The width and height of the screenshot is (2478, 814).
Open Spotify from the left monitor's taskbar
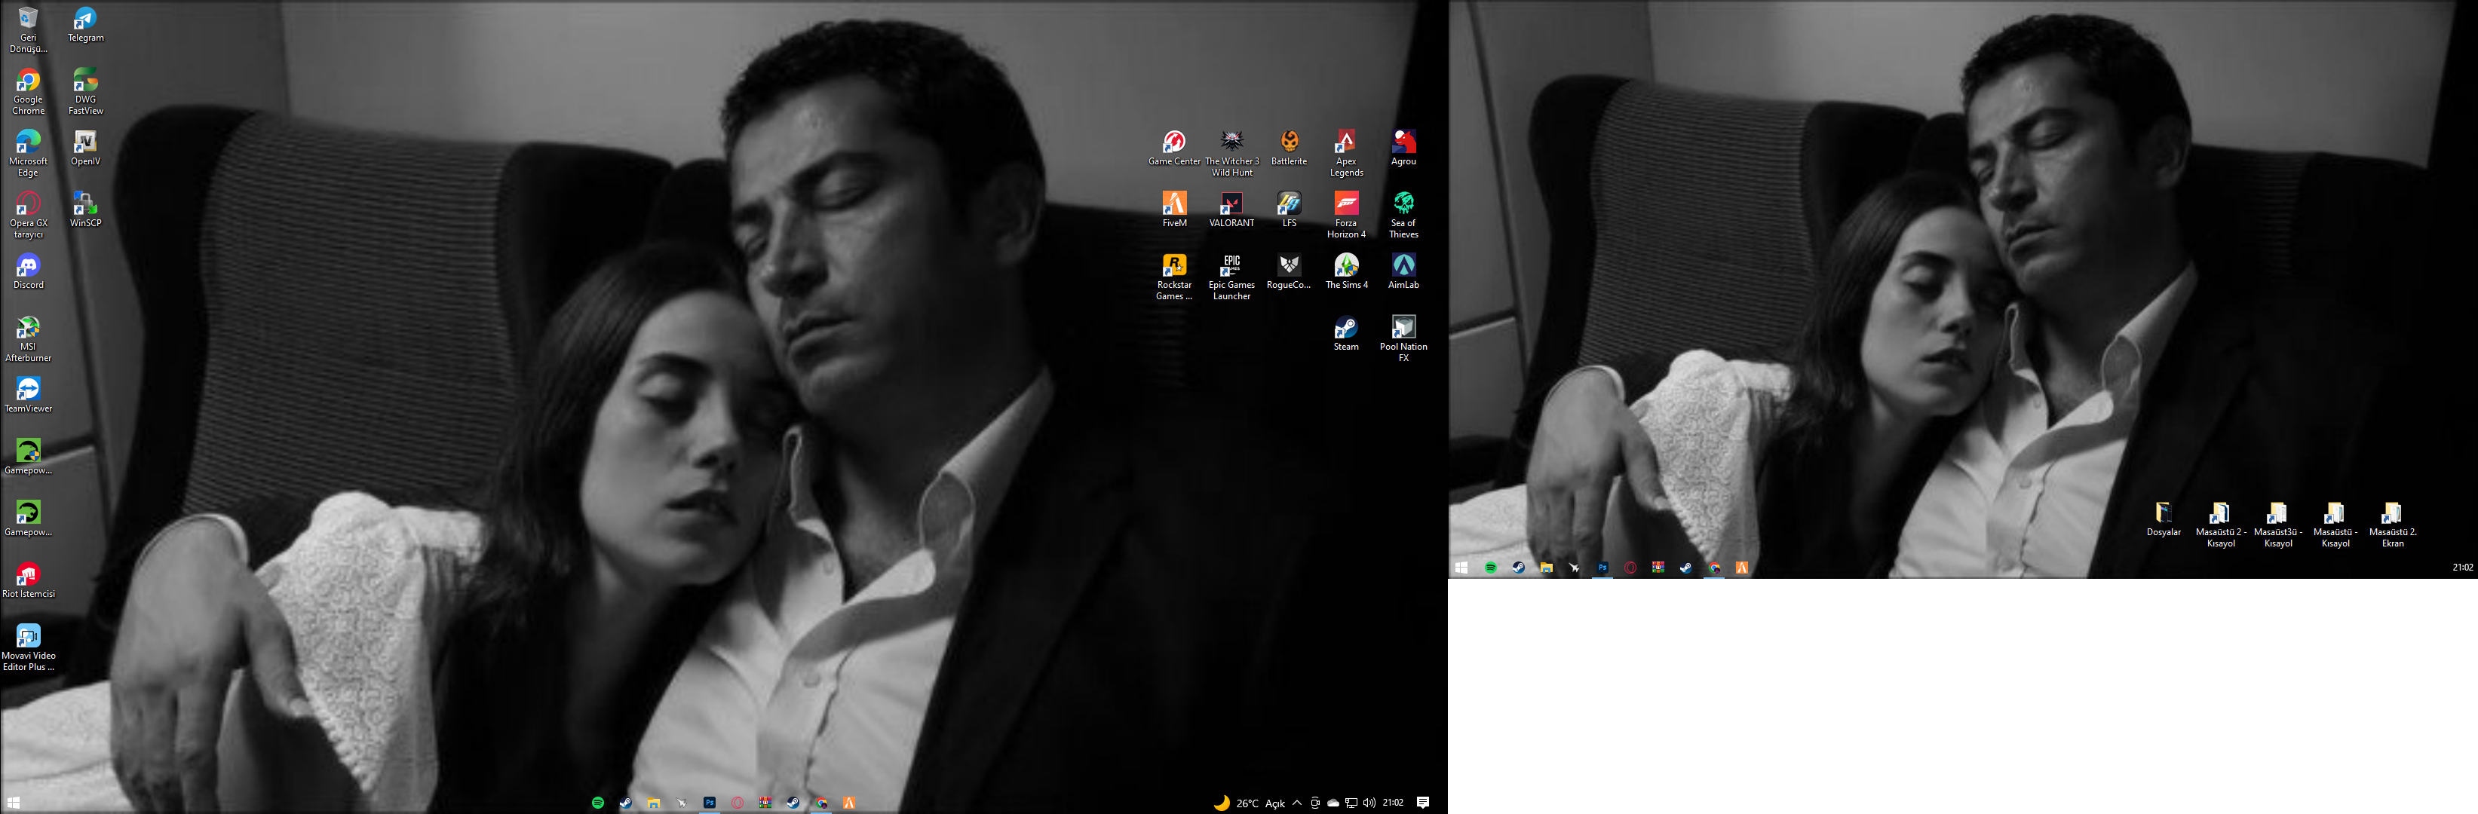click(597, 803)
